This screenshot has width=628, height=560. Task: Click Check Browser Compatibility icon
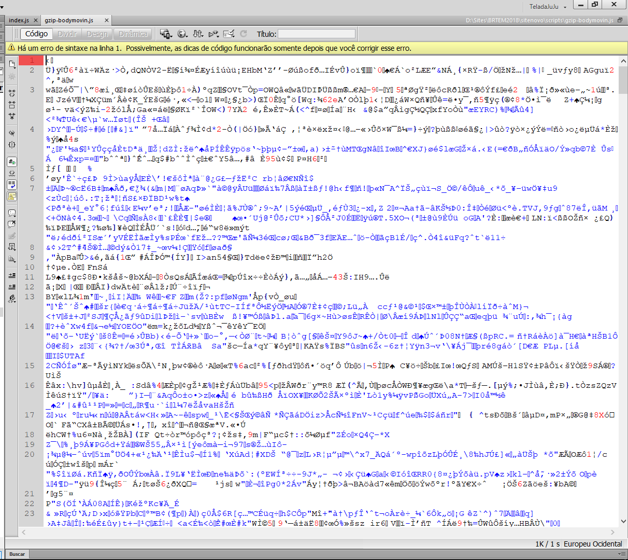click(229, 34)
